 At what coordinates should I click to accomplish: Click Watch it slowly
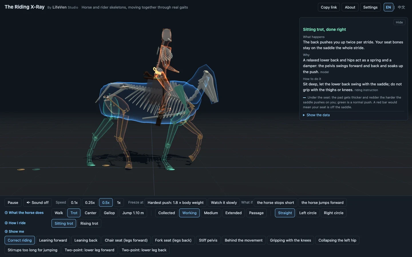[x=224, y=202]
